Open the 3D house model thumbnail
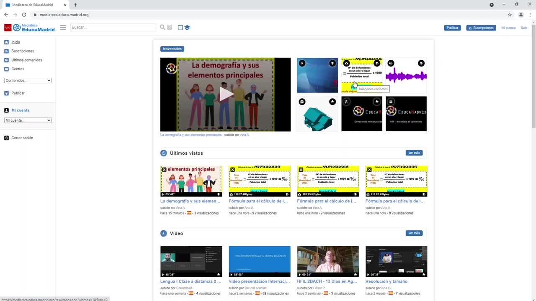536x301 pixels. click(x=317, y=114)
